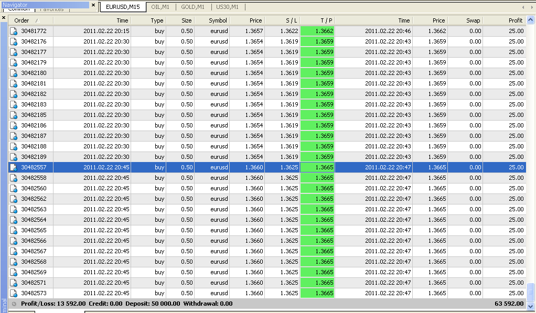Click the order icon for 30482189
Viewport: 536px width, 313px height.
tap(14, 157)
